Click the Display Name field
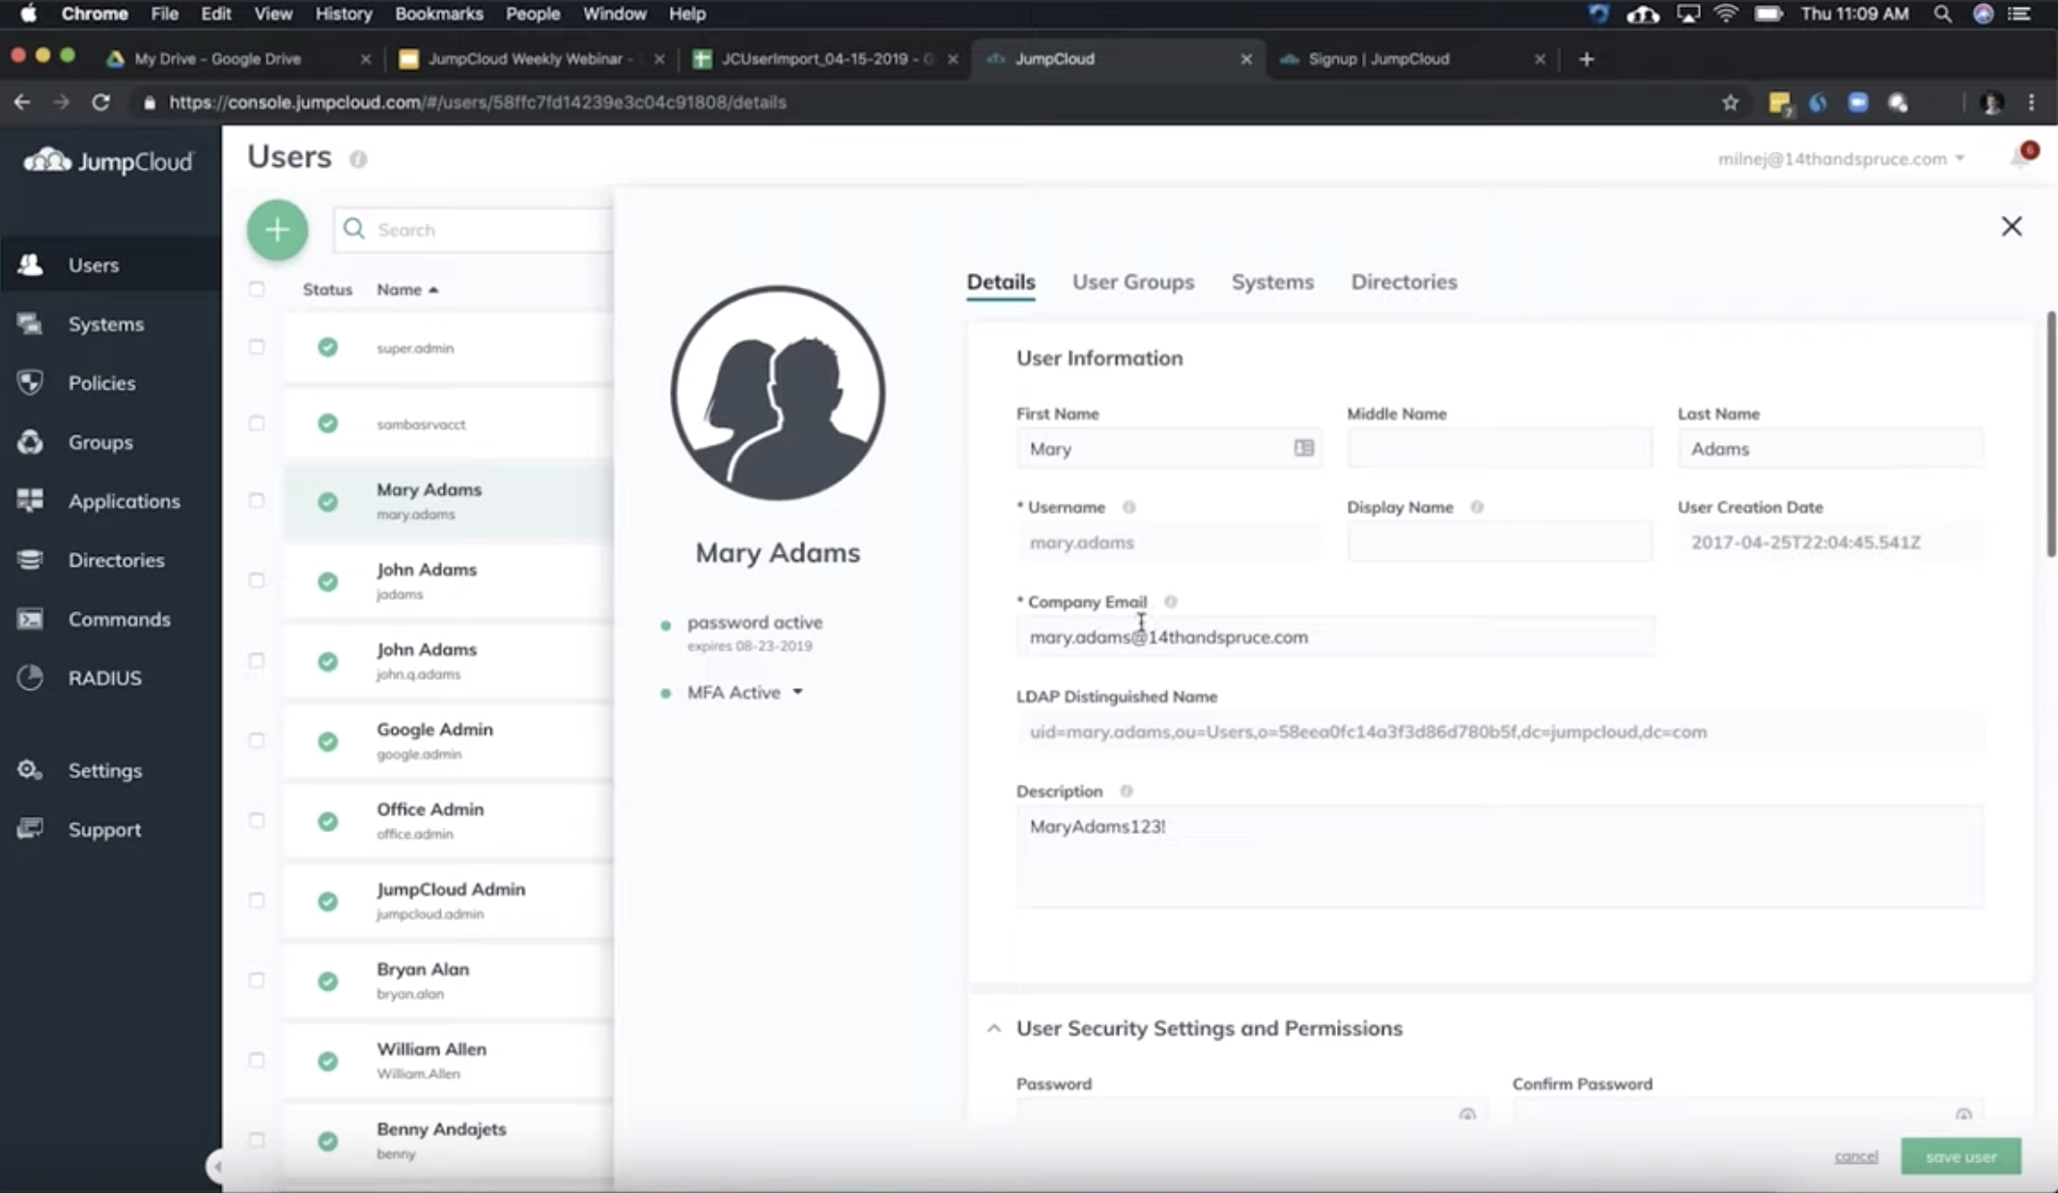The width and height of the screenshot is (2058, 1193). point(1500,542)
